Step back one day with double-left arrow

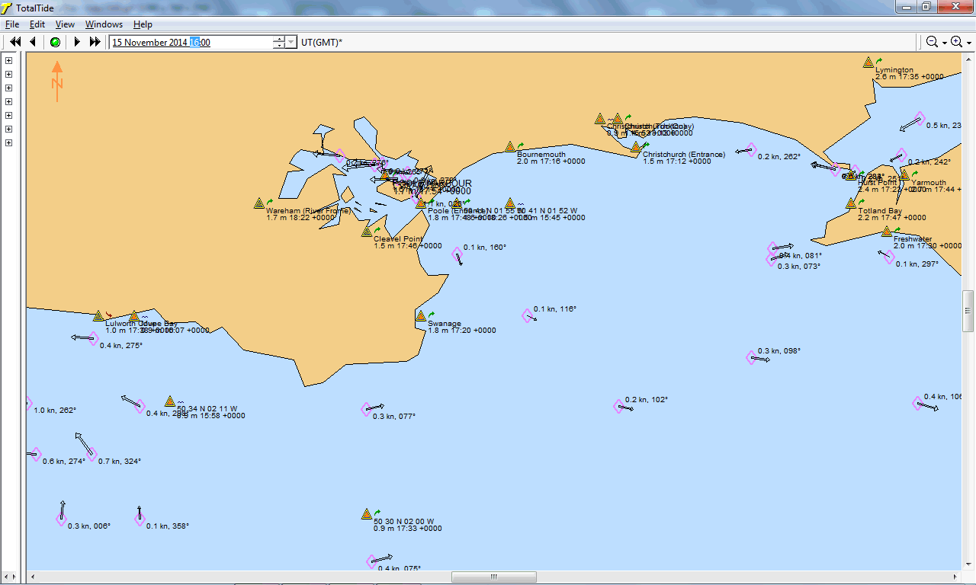click(14, 42)
